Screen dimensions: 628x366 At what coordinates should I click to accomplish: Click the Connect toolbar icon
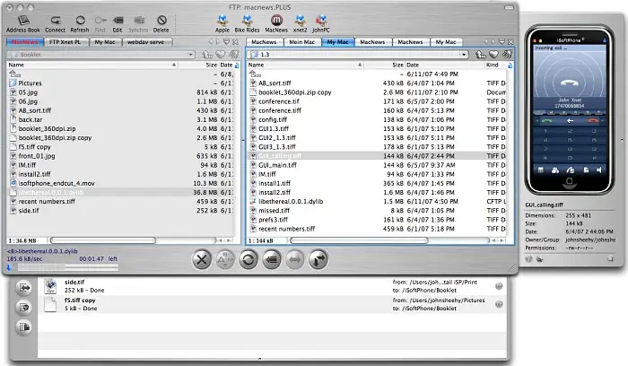click(x=56, y=23)
